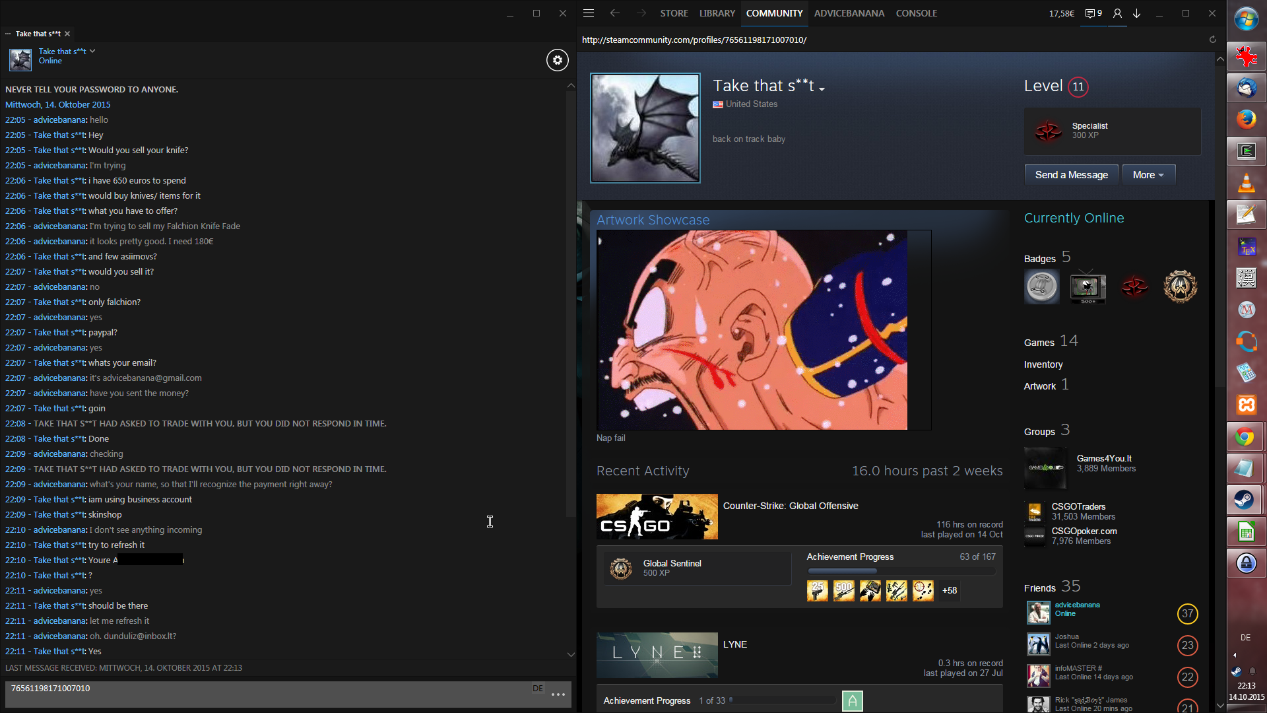
Task: Open the Inventory link
Action: pyautogui.click(x=1043, y=364)
